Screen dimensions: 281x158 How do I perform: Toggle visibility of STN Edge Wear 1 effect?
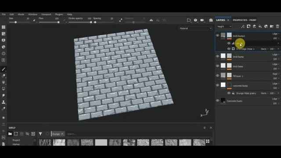(x=229, y=49)
